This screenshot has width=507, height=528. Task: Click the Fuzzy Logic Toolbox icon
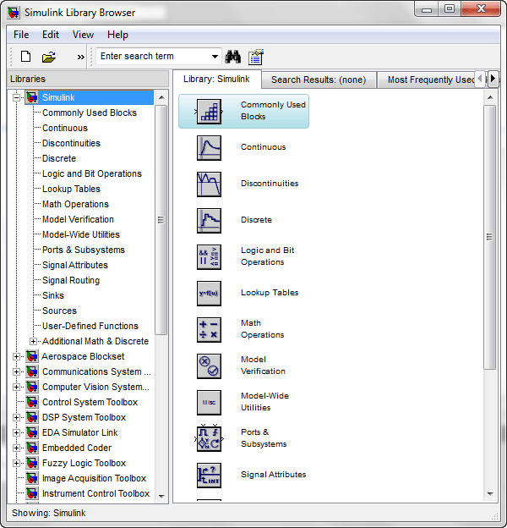(x=32, y=463)
